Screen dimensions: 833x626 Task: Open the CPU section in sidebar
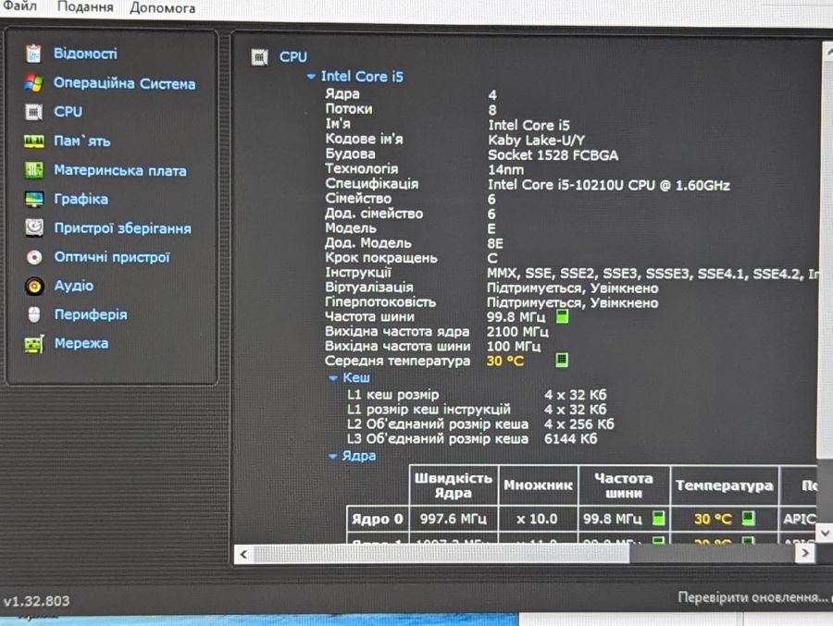point(68,112)
